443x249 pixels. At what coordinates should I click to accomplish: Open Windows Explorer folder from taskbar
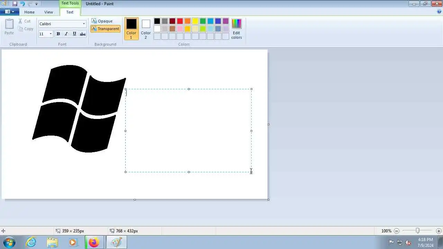[x=52, y=242]
